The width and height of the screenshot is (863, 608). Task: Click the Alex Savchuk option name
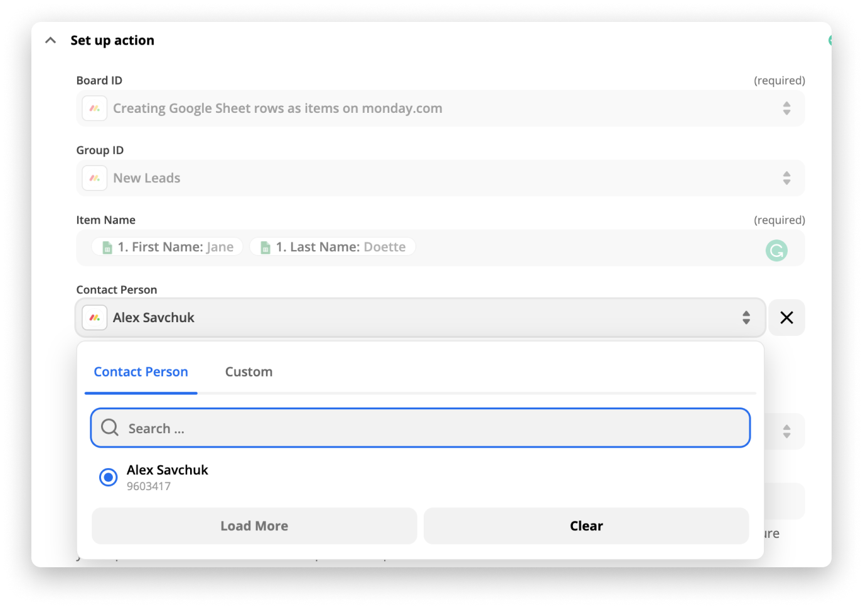(x=168, y=470)
